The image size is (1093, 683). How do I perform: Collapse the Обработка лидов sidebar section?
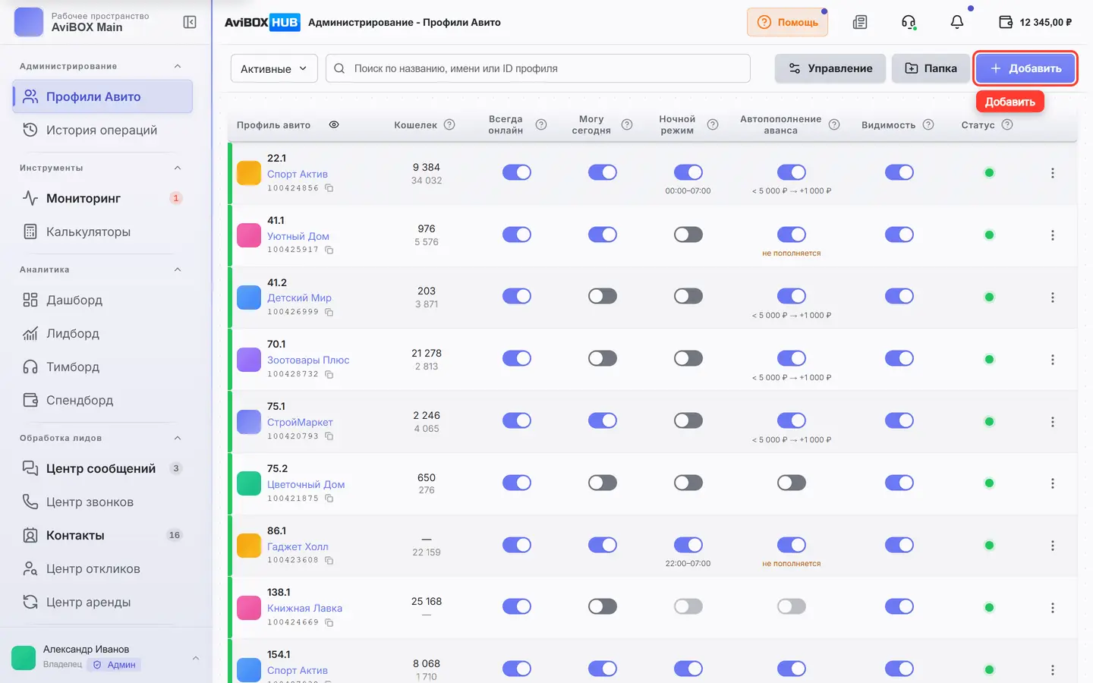tap(178, 438)
